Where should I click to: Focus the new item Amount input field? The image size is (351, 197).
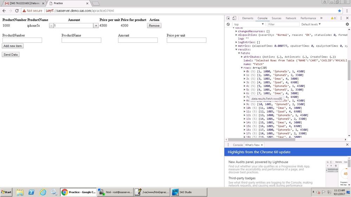pos(138,40)
